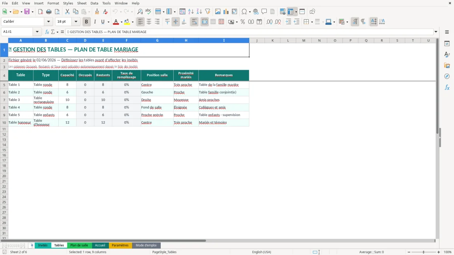This screenshot has width=454, height=255.
Task: Open the Insert Special Character dropdown arrow
Action: tap(250, 12)
